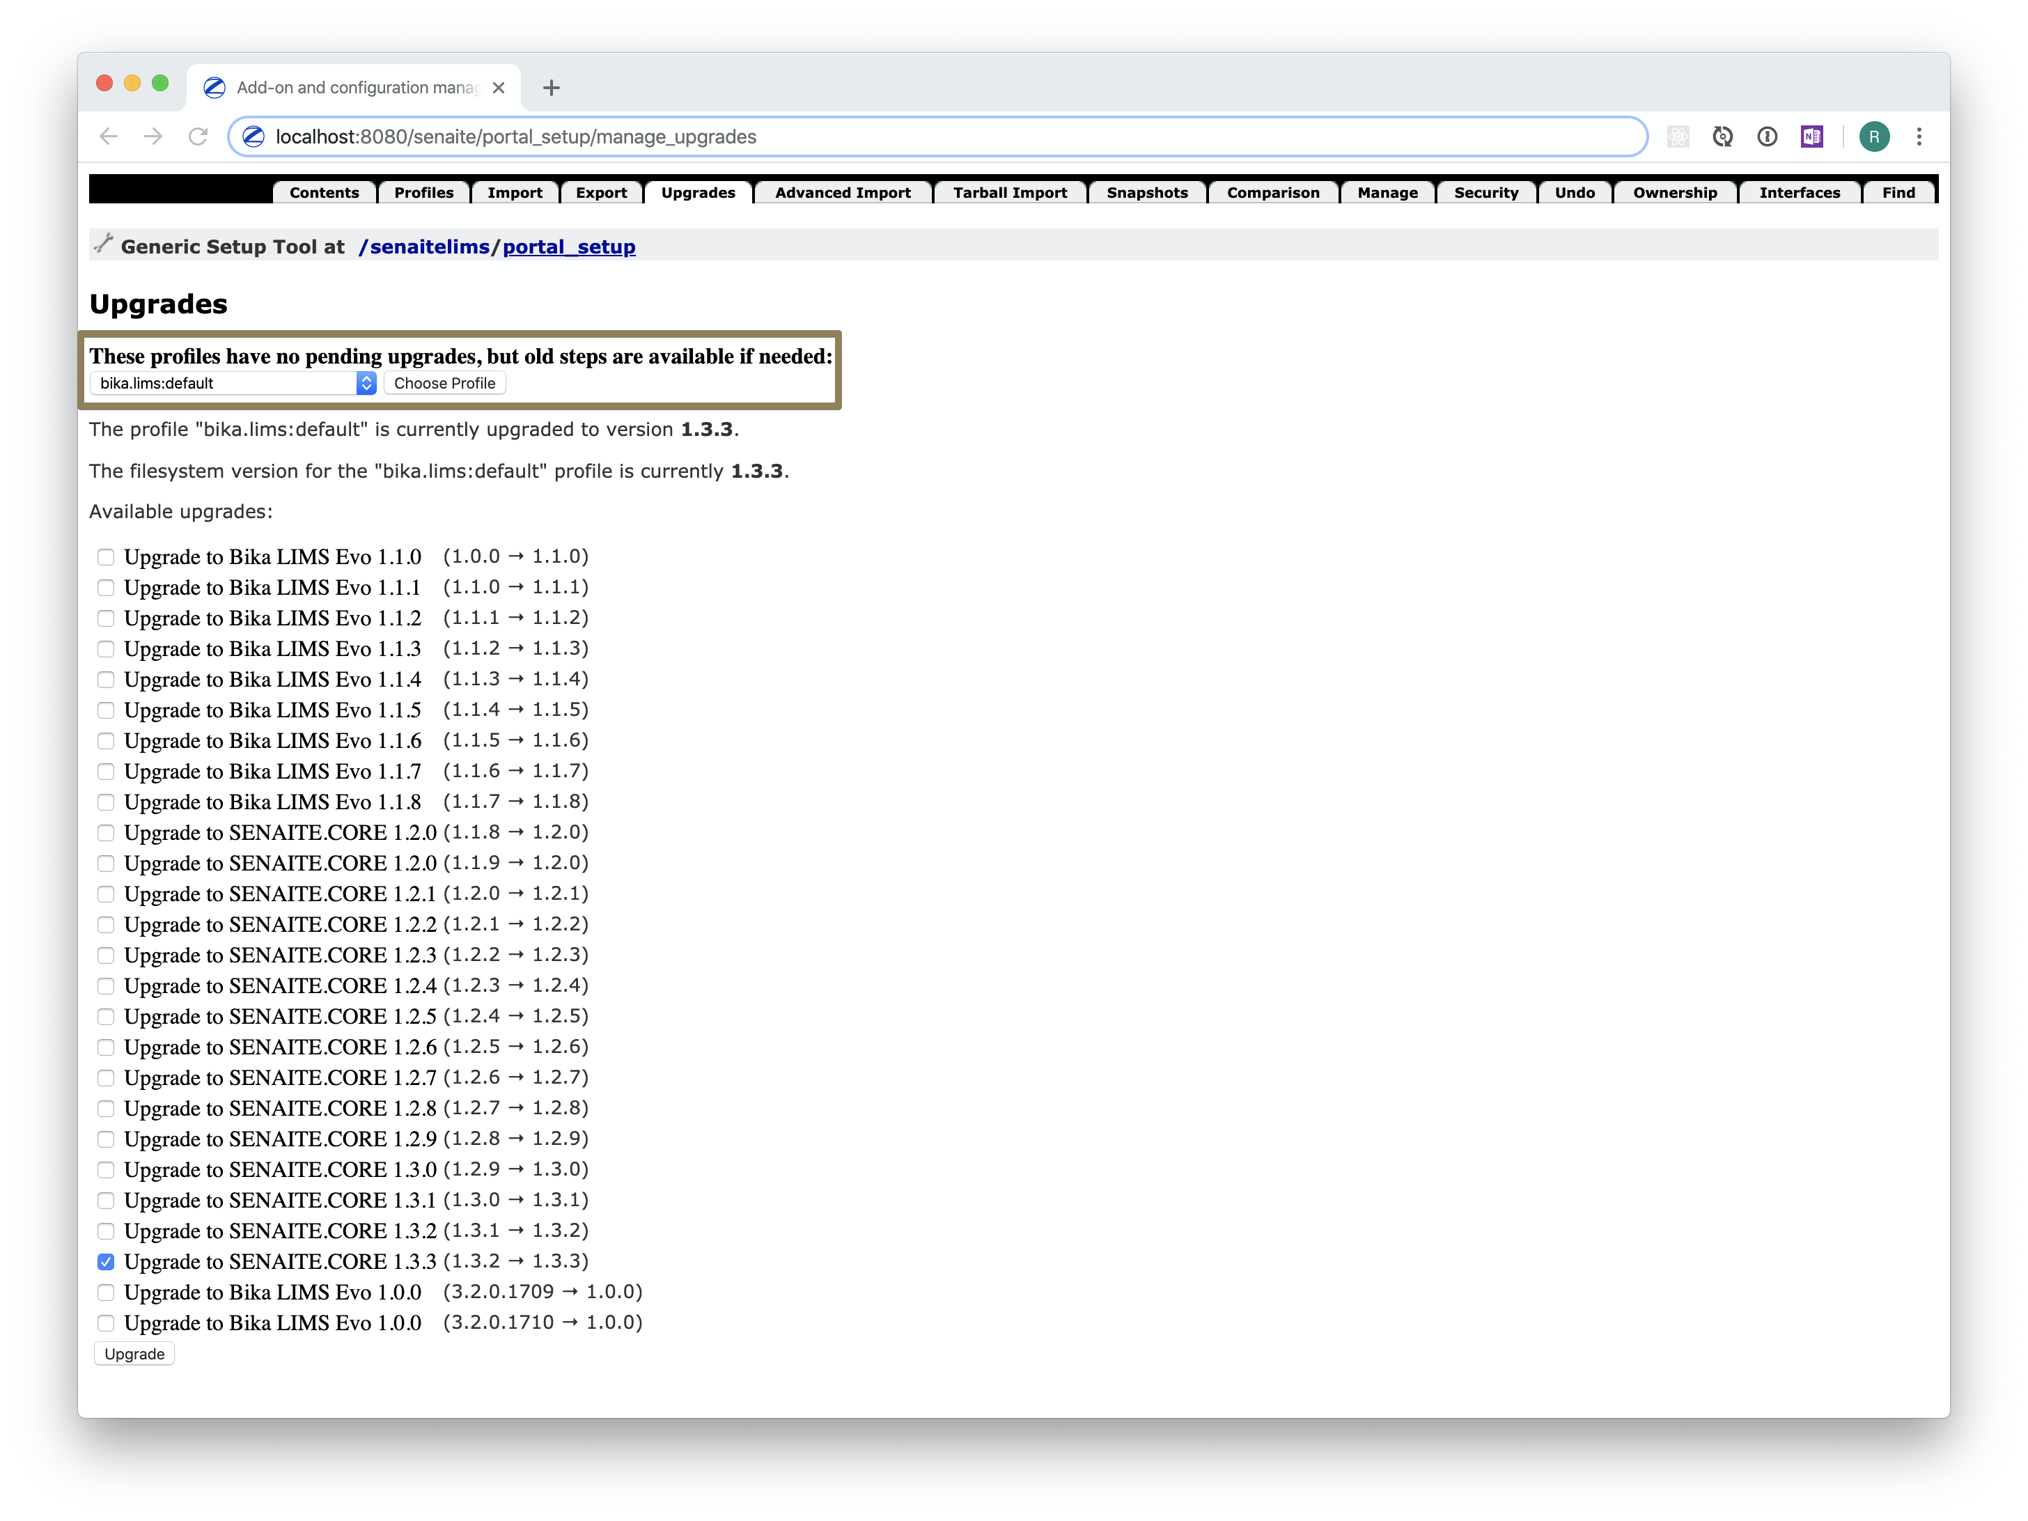This screenshot has width=2028, height=1521.
Task: Close the Add-on and configuration tab
Action: pyautogui.click(x=499, y=88)
